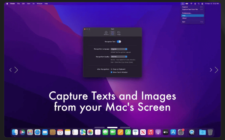This screenshot has height=140, width=225.
Task: Open Numbers from the Dock
Action: 128,132
